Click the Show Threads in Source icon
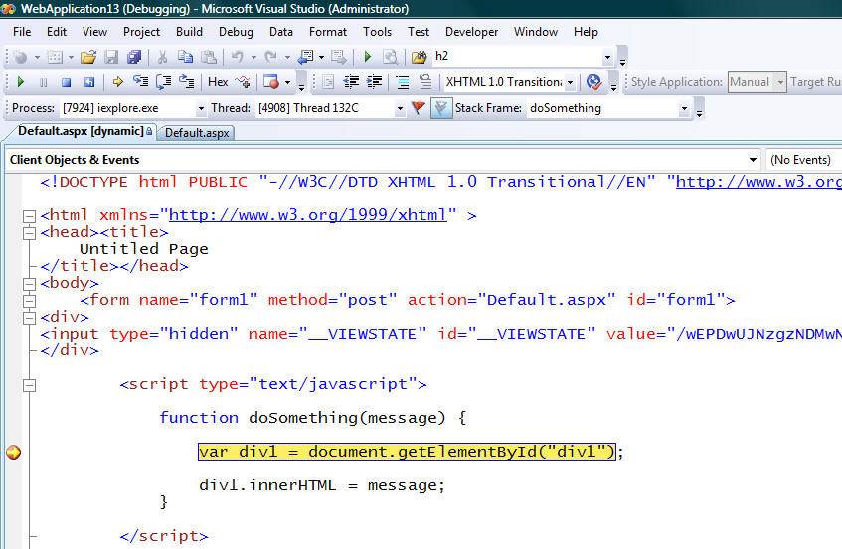This screenshot has height=549, width=842. tap(243, 82)
